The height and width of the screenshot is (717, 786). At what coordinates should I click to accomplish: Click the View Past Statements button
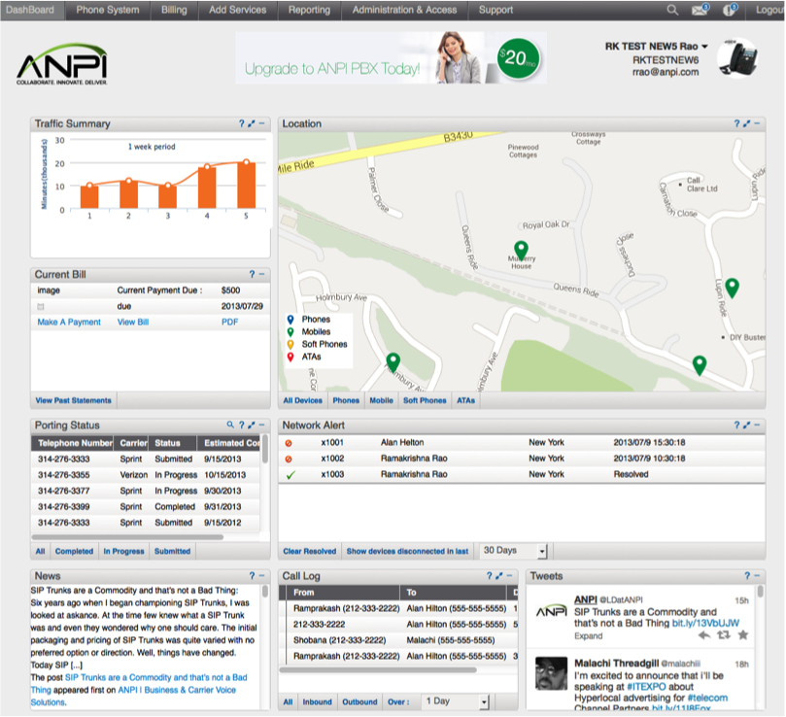(x=74, y=400)
